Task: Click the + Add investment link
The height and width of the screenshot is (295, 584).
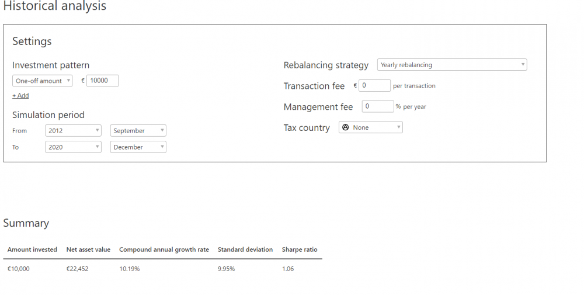Action: (20, 96)
